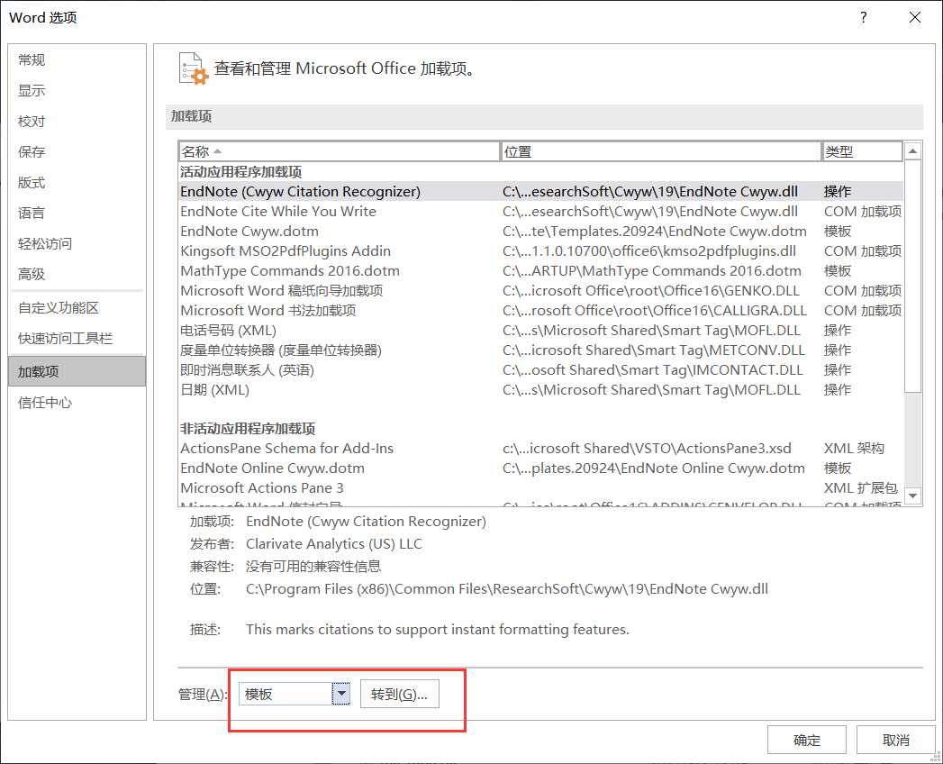Click publisher Clarivate Analytics (US) LLC text

tap(334, 544)
